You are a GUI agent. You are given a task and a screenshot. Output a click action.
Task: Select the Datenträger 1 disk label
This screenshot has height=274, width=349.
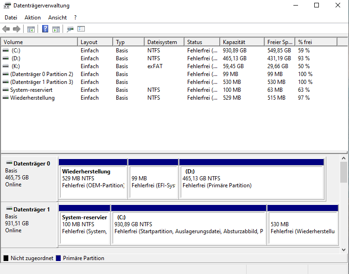[x=29, y=225]
